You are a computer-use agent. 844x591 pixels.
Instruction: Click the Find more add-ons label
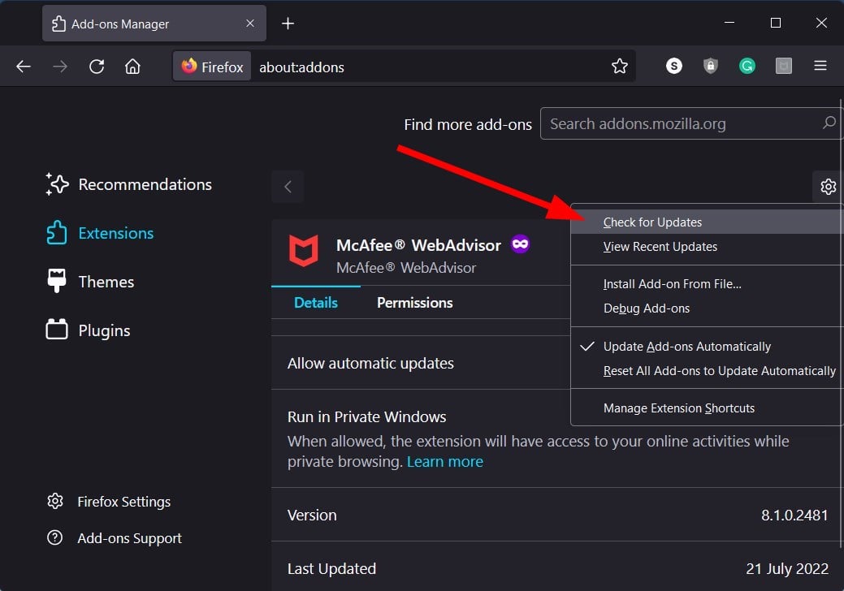pyautogui.click(x=468, y=124)
